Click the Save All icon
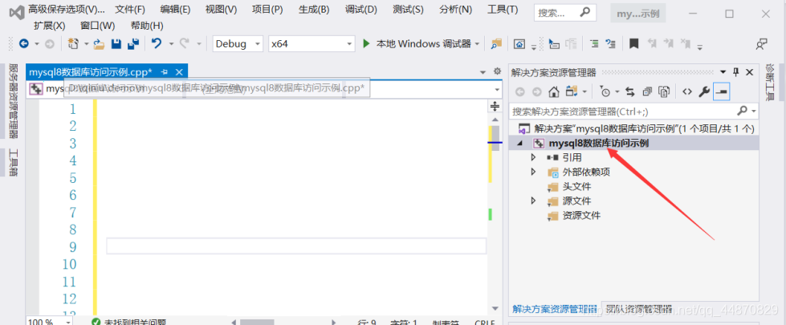The image size is (786, 325). pos(133,44)
